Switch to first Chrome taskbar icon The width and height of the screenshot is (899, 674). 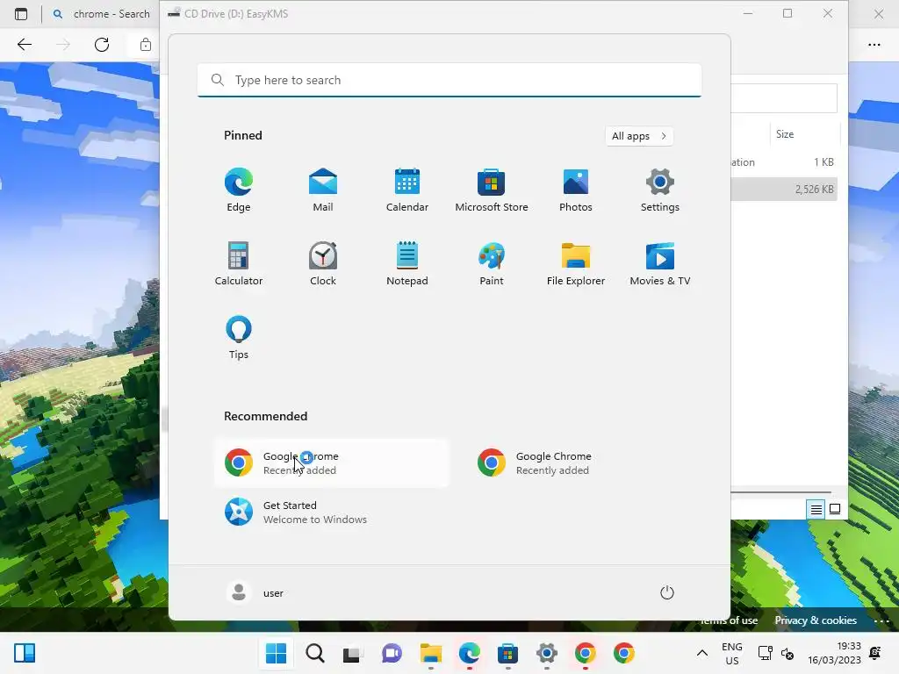click(x=586, y=653)
